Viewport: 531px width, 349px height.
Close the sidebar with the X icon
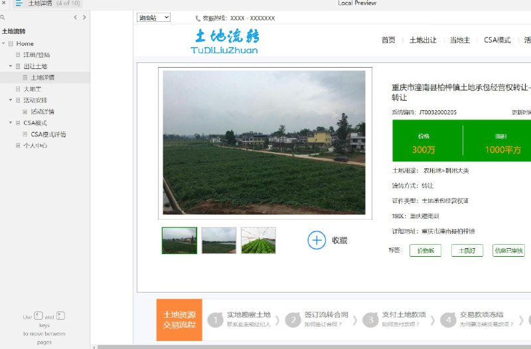click(x=4, y=3)
